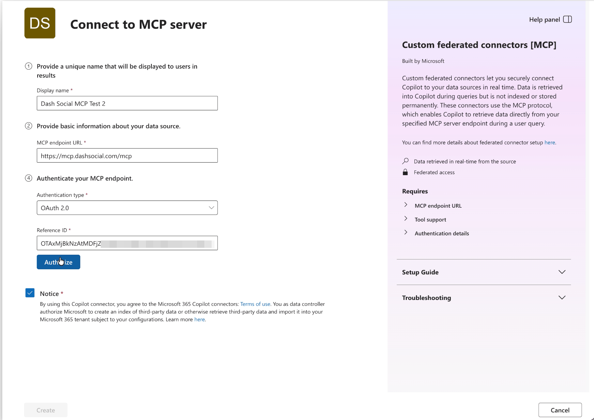Click the Custom federated connectors [MCP] title

[x=479, y=45]
